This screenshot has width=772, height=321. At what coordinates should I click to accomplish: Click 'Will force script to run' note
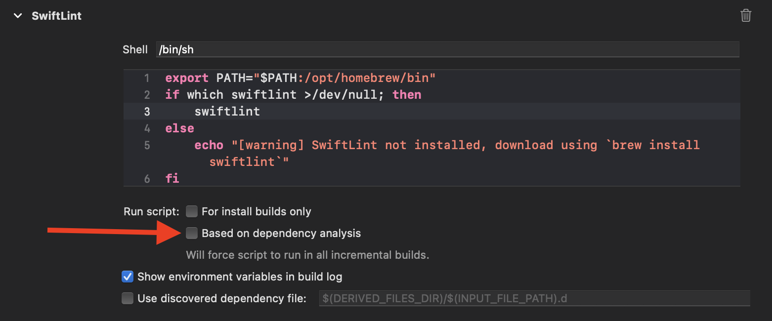point(307,255)
